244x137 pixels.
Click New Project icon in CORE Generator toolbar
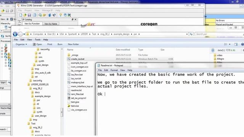point(21,15)
